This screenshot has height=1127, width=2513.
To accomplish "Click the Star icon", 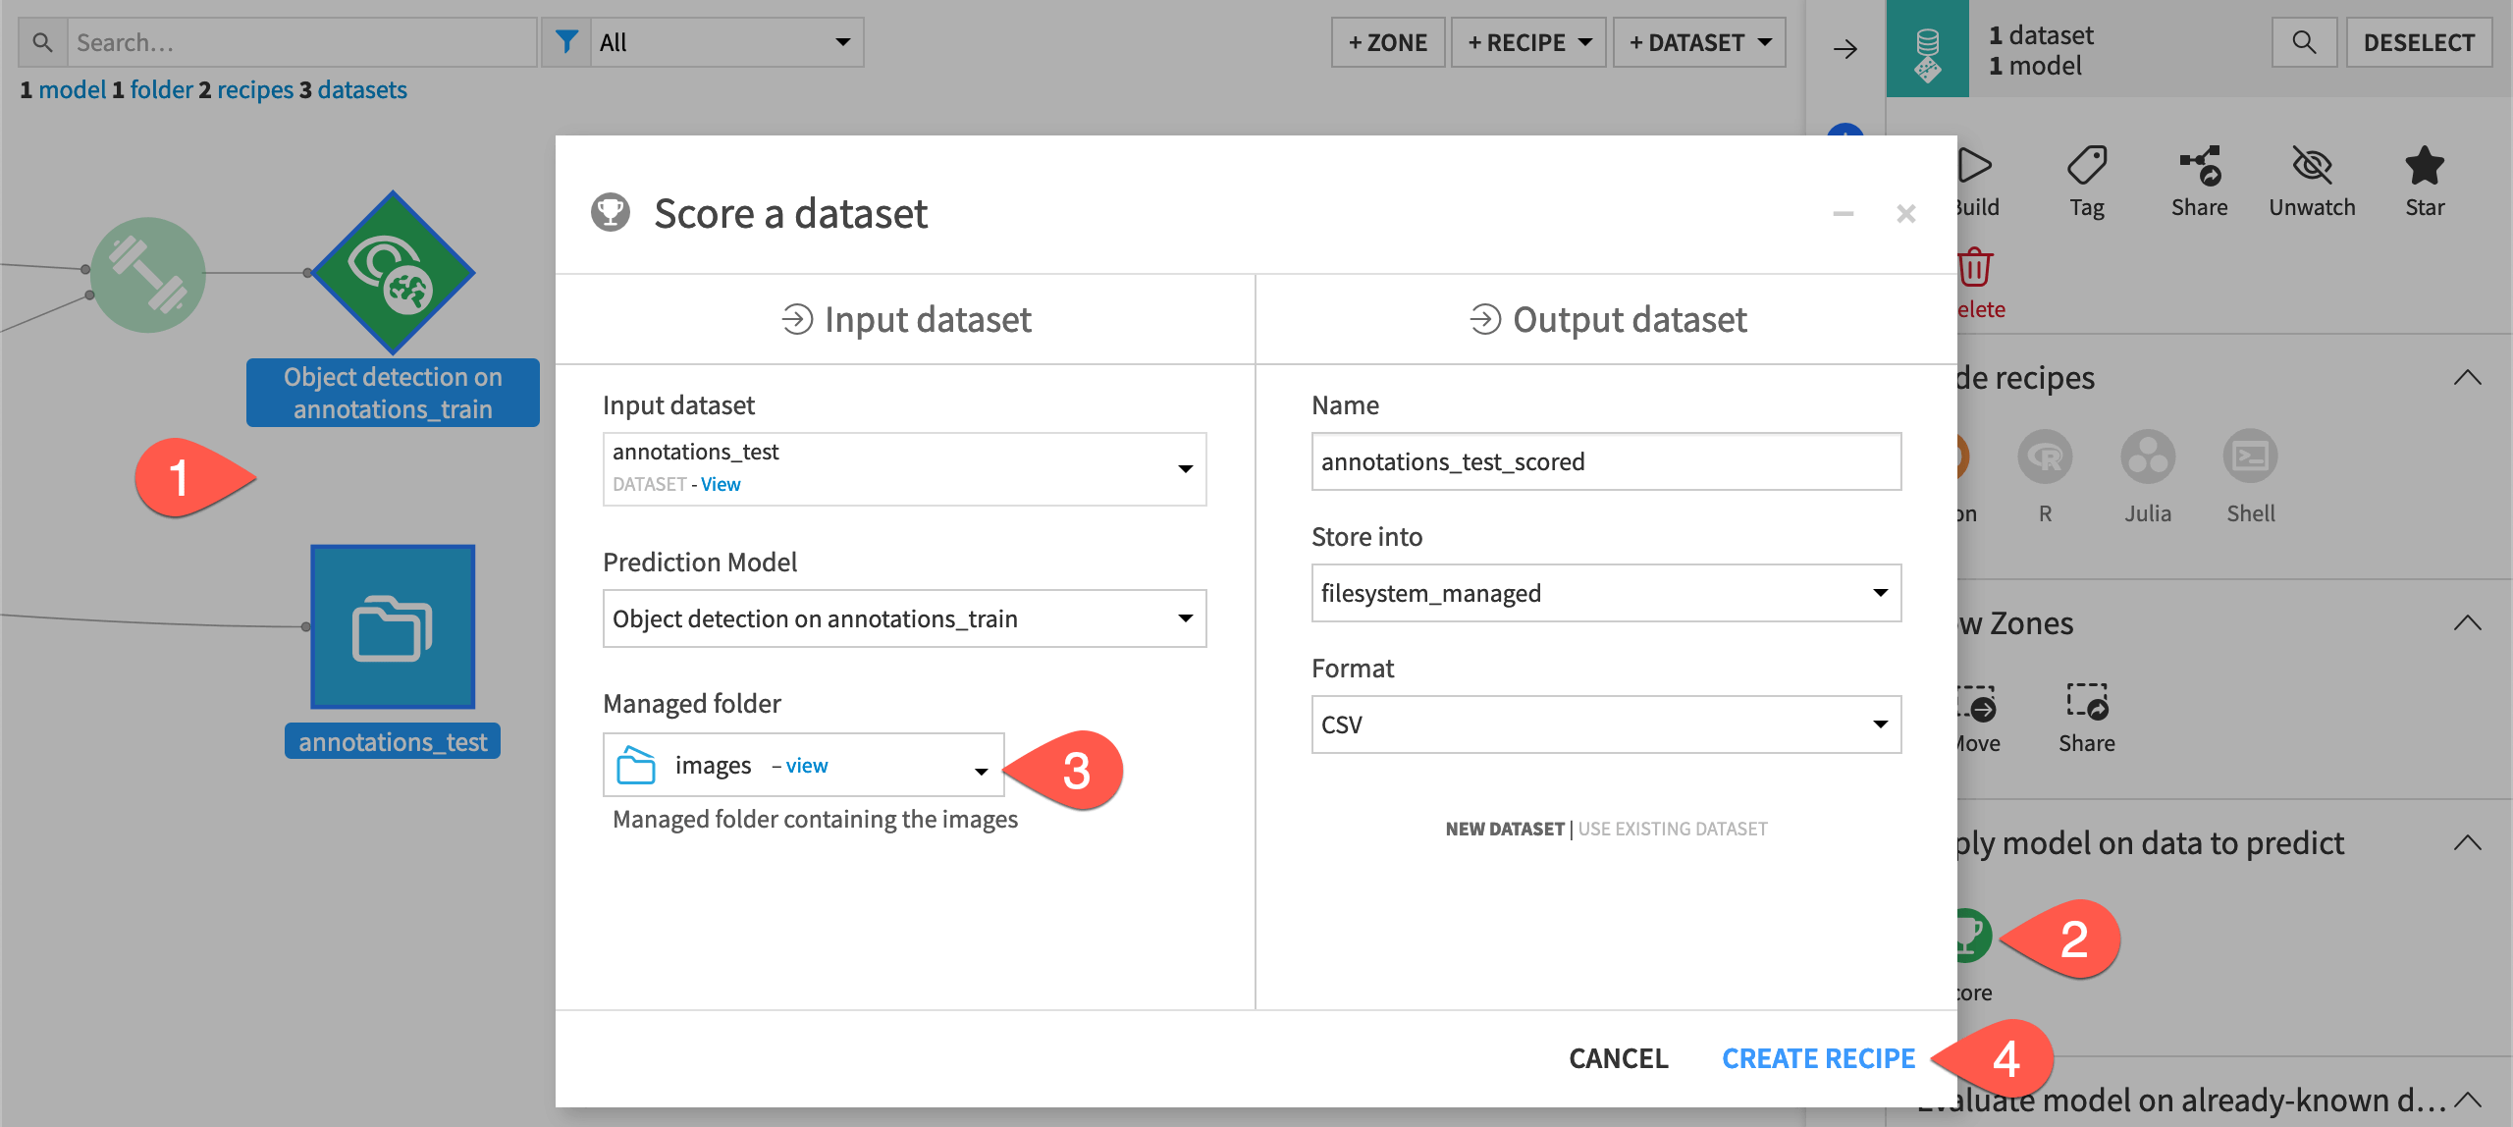I will 2425,165.
